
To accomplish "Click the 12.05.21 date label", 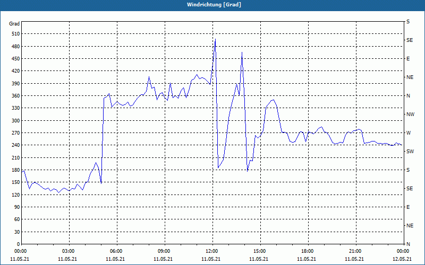I will (402, 259).
